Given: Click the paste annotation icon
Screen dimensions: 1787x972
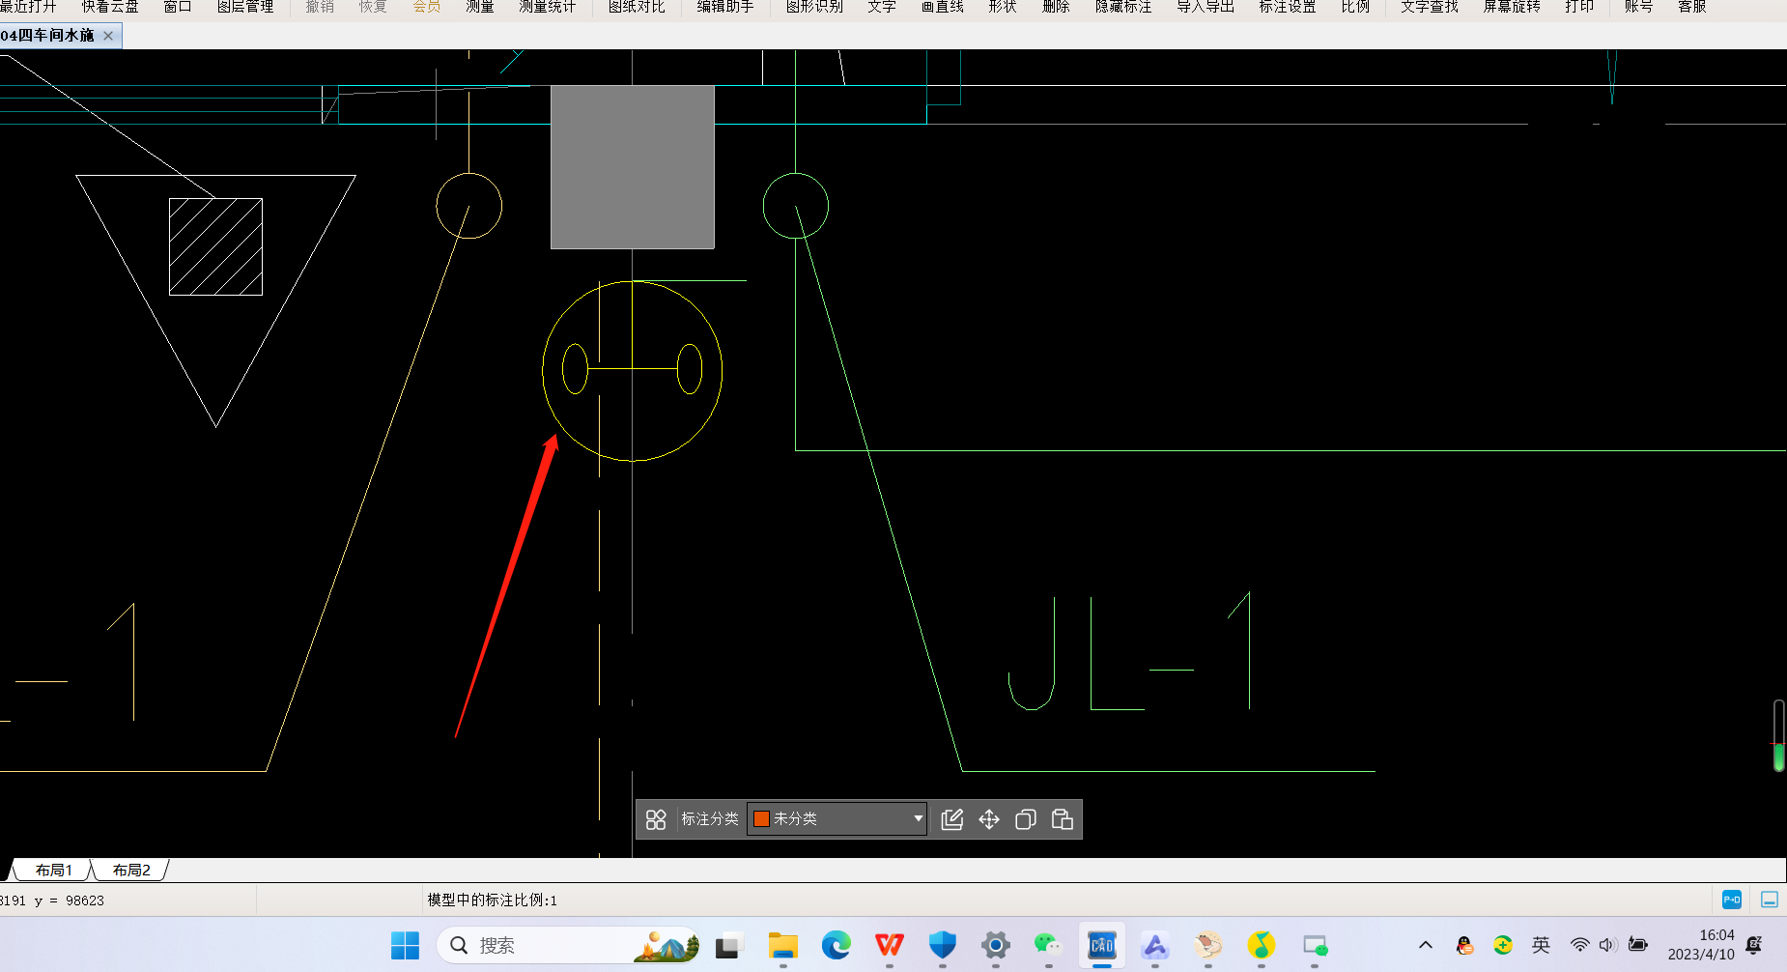Looking at the screenshot, I should point(1063,819).
